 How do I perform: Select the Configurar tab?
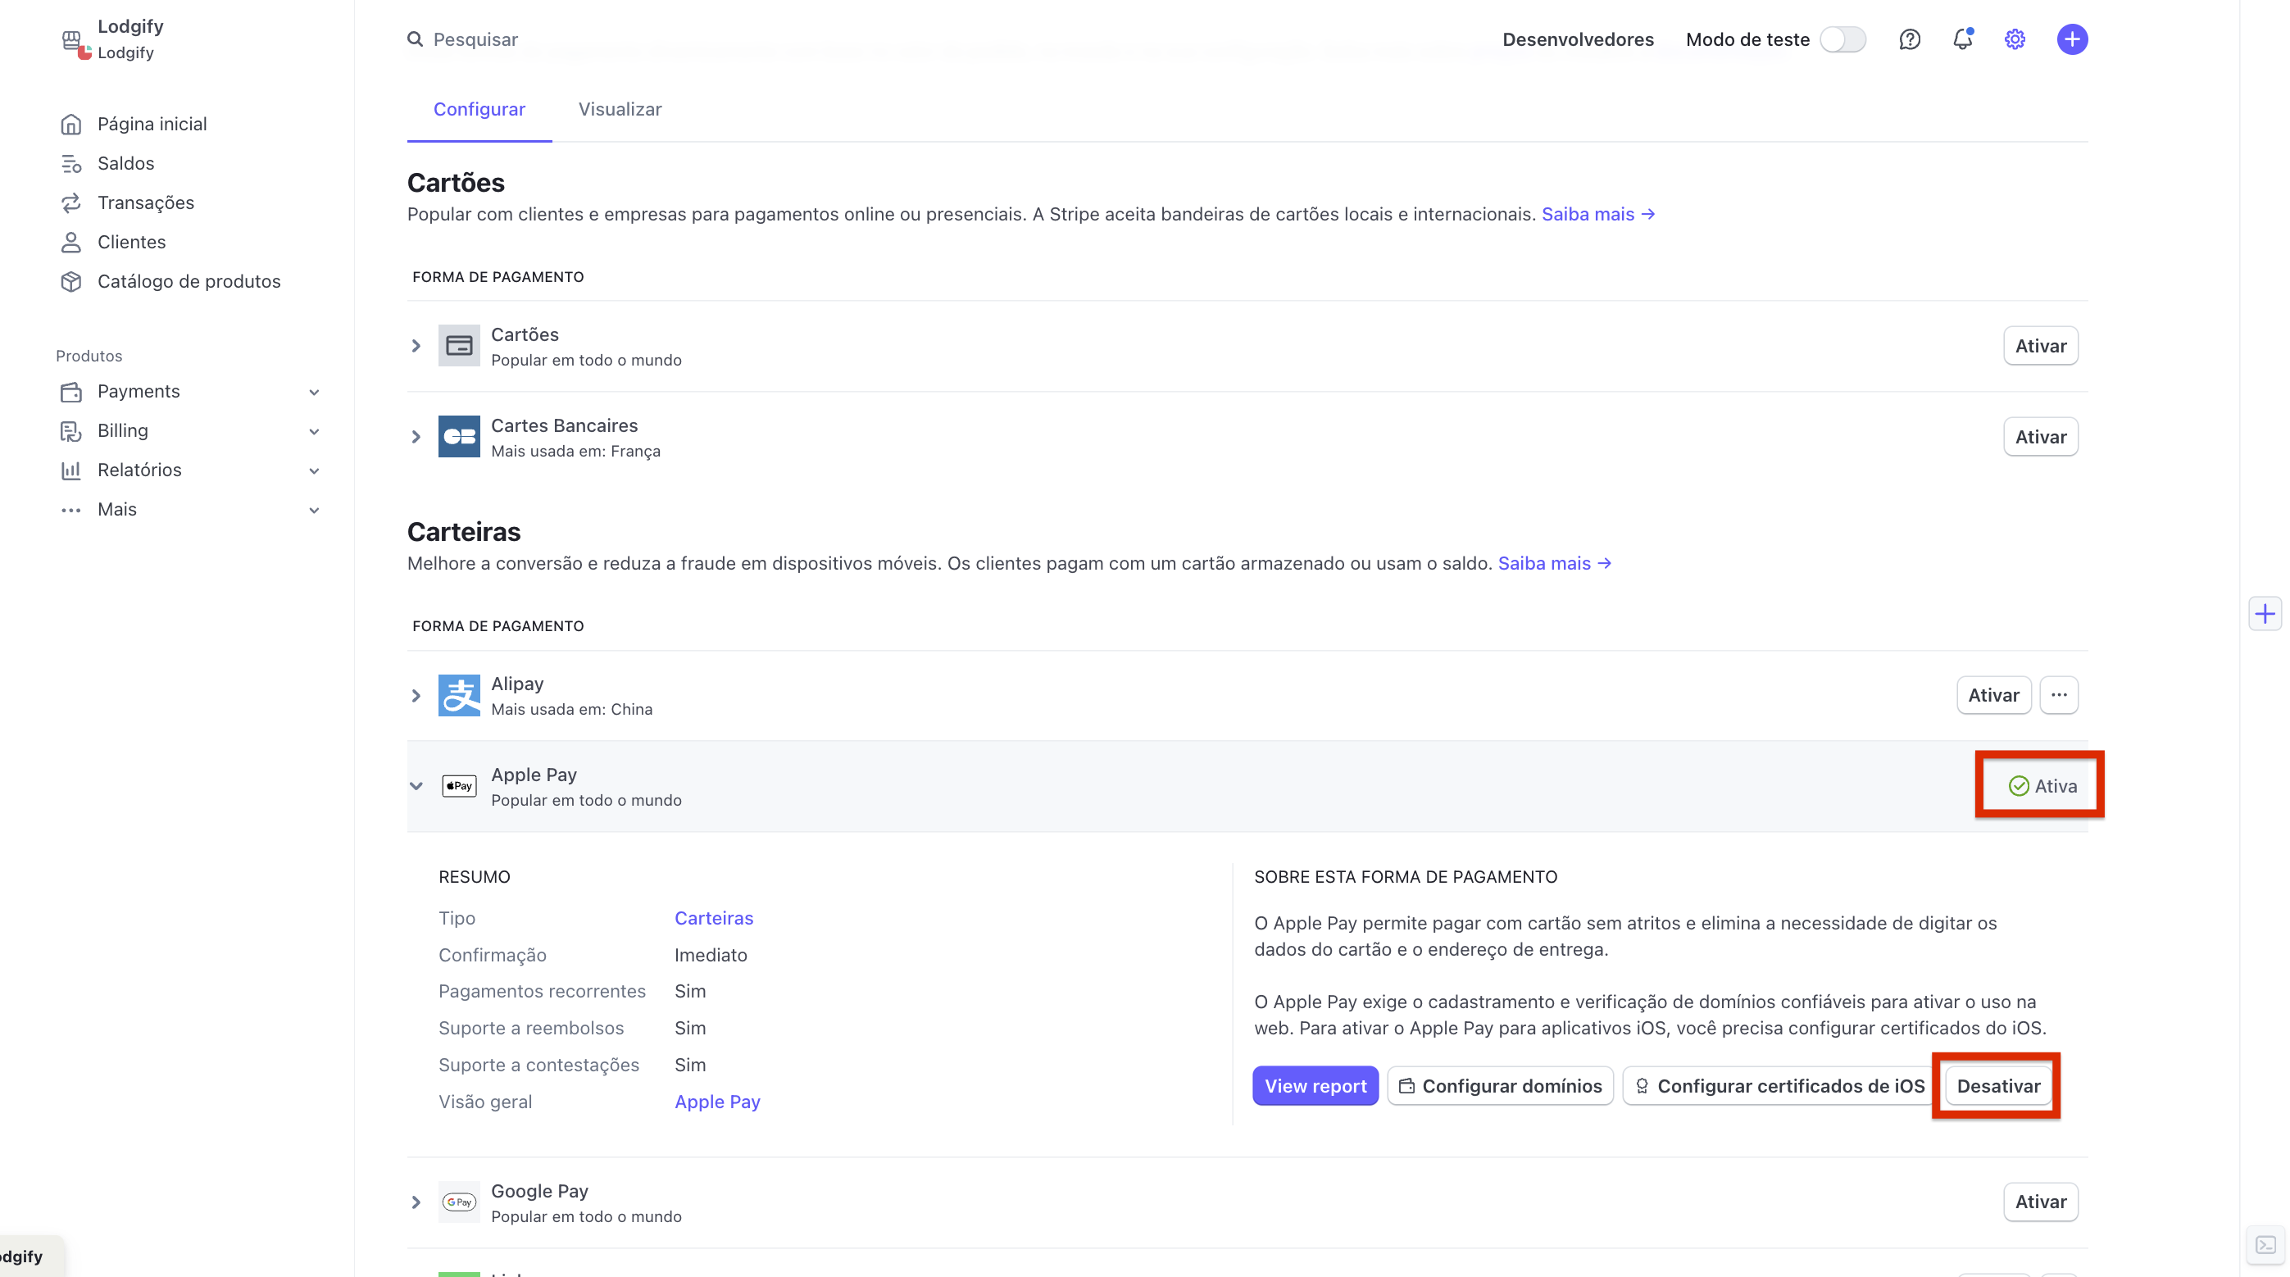point(479,109)
